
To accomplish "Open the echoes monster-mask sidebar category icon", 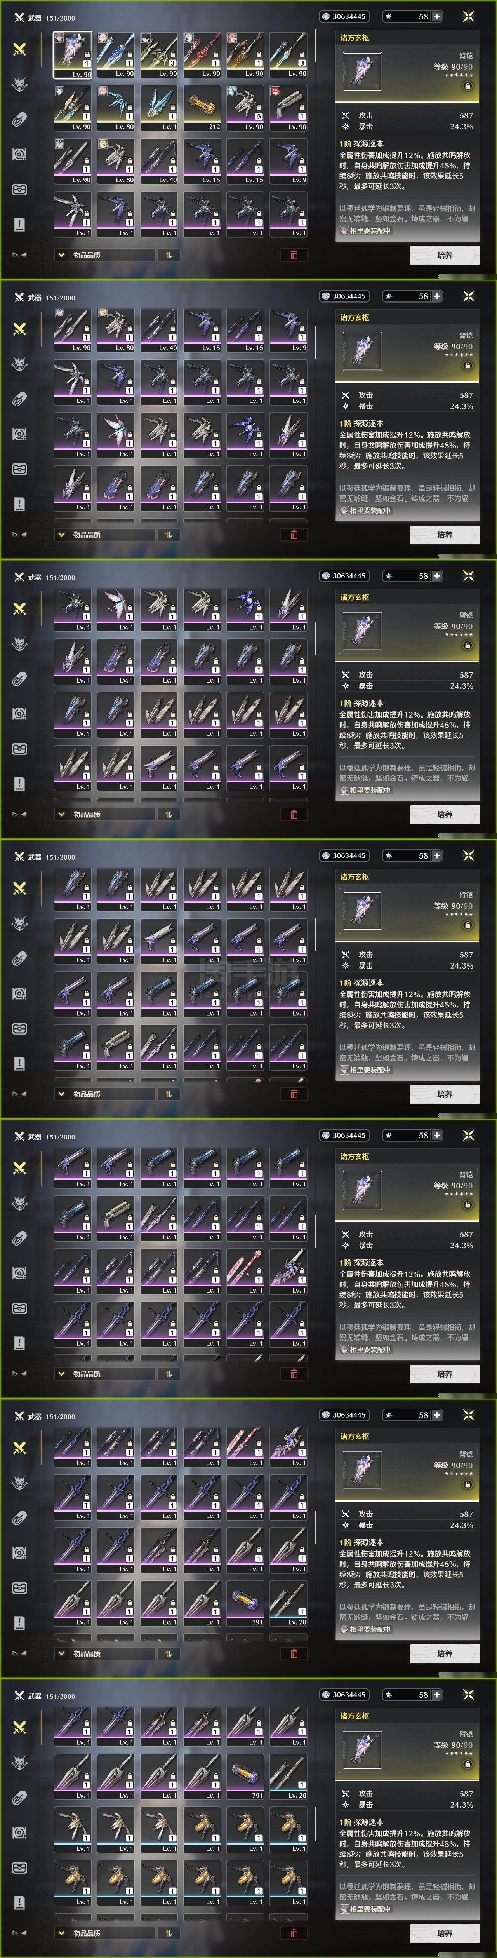I will click(x=20, y=84).
